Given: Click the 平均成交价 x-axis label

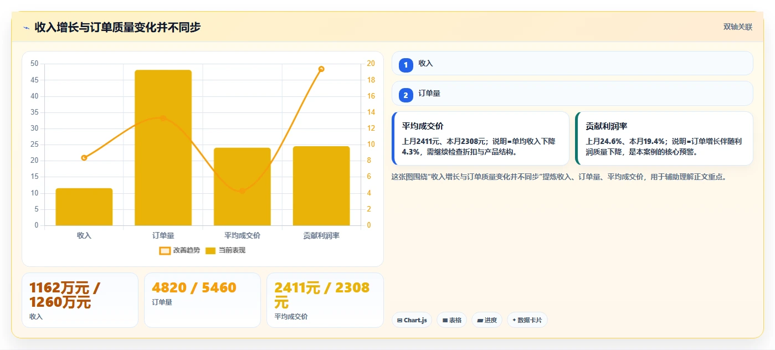Looking at the screenshot, I should click(x=242, y=235).
